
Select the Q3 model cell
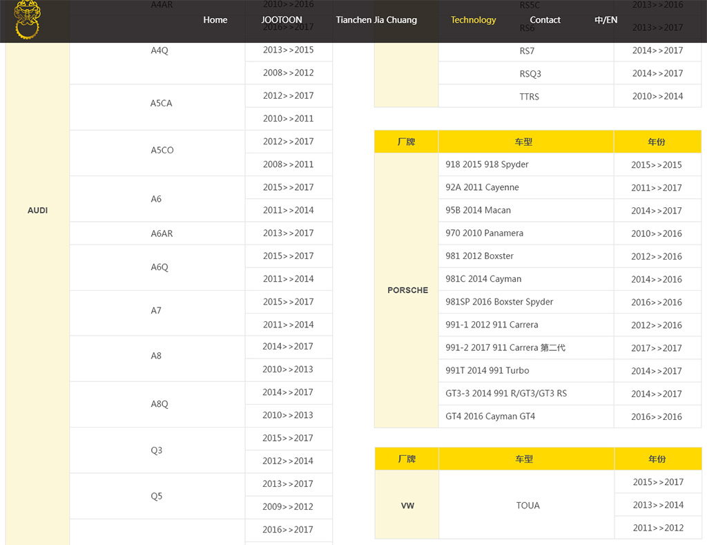pyautogui.click(x=157, y=450)
